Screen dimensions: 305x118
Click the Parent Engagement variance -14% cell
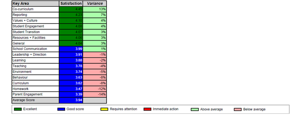[x=95, y=94]
